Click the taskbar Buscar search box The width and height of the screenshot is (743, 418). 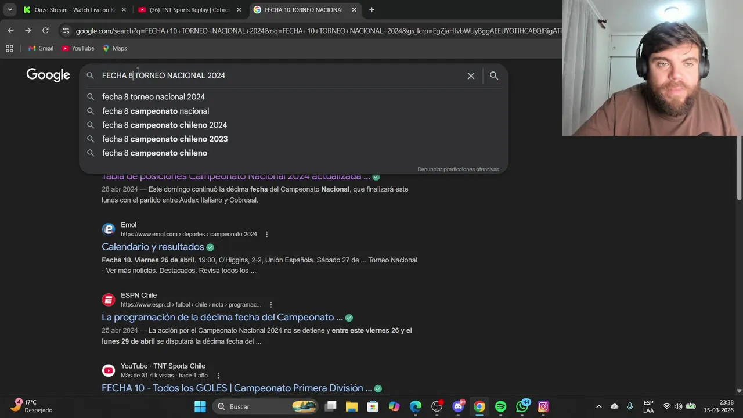265,406
